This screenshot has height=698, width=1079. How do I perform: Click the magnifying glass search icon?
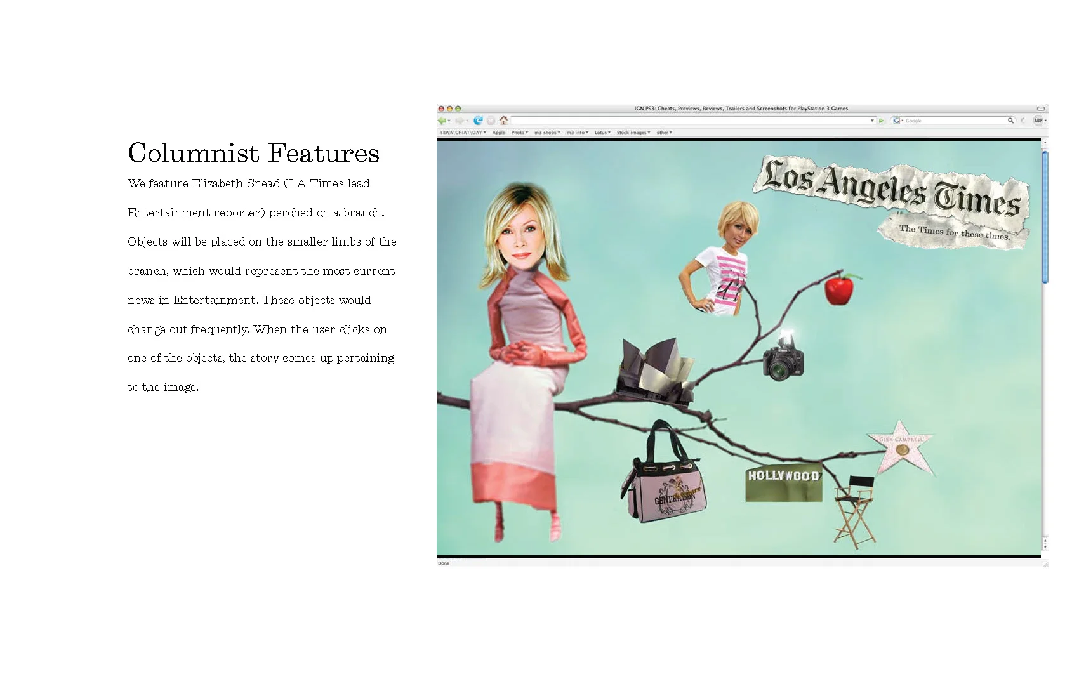pyautogui.click(x=1010, y=121)
